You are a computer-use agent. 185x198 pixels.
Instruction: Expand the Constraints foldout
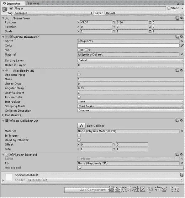point(3,115)
